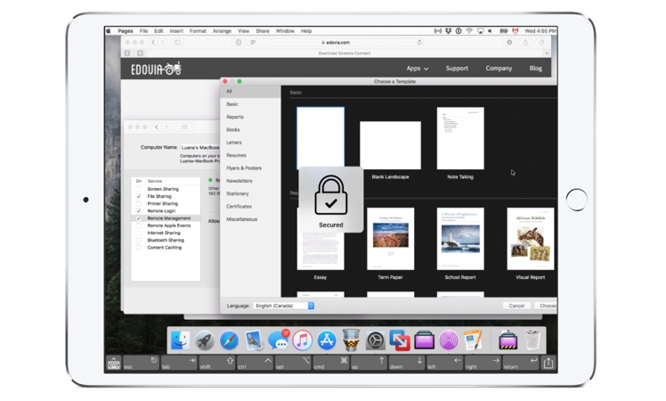
Task: Uncheck the File Sharing service
Action: pos(139,196)
